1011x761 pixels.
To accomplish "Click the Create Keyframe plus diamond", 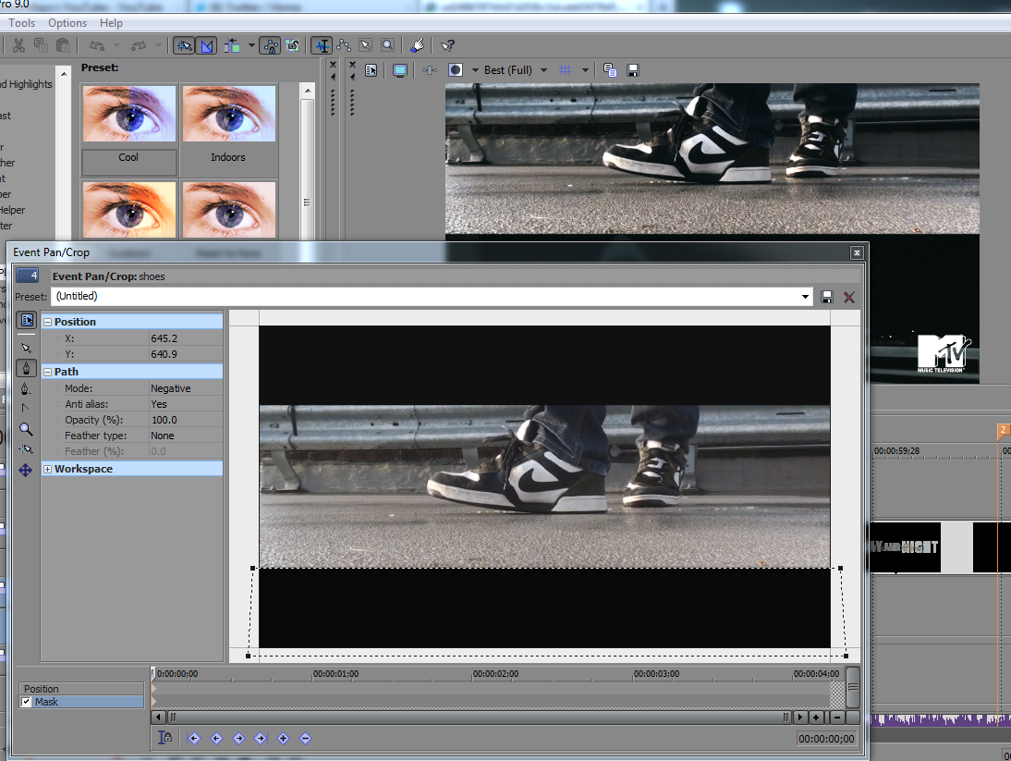I will click(283, 739).
